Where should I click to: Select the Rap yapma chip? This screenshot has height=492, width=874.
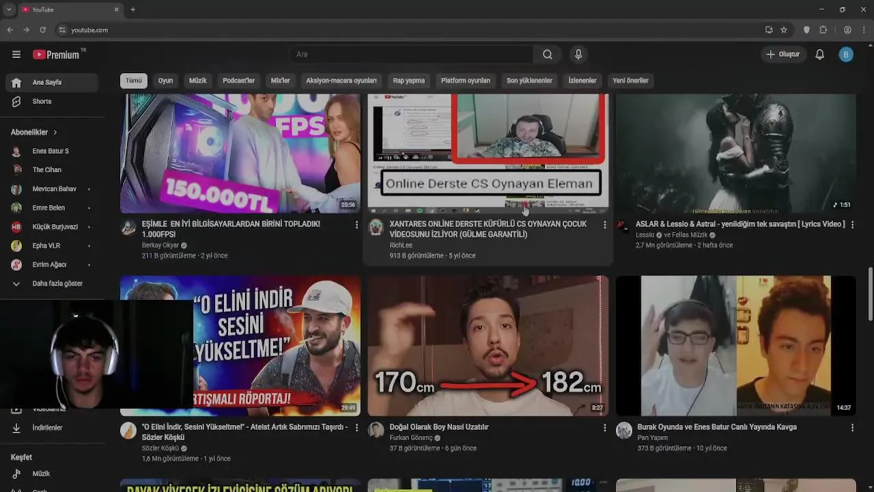pyautogui.click(x=409, y=81)
